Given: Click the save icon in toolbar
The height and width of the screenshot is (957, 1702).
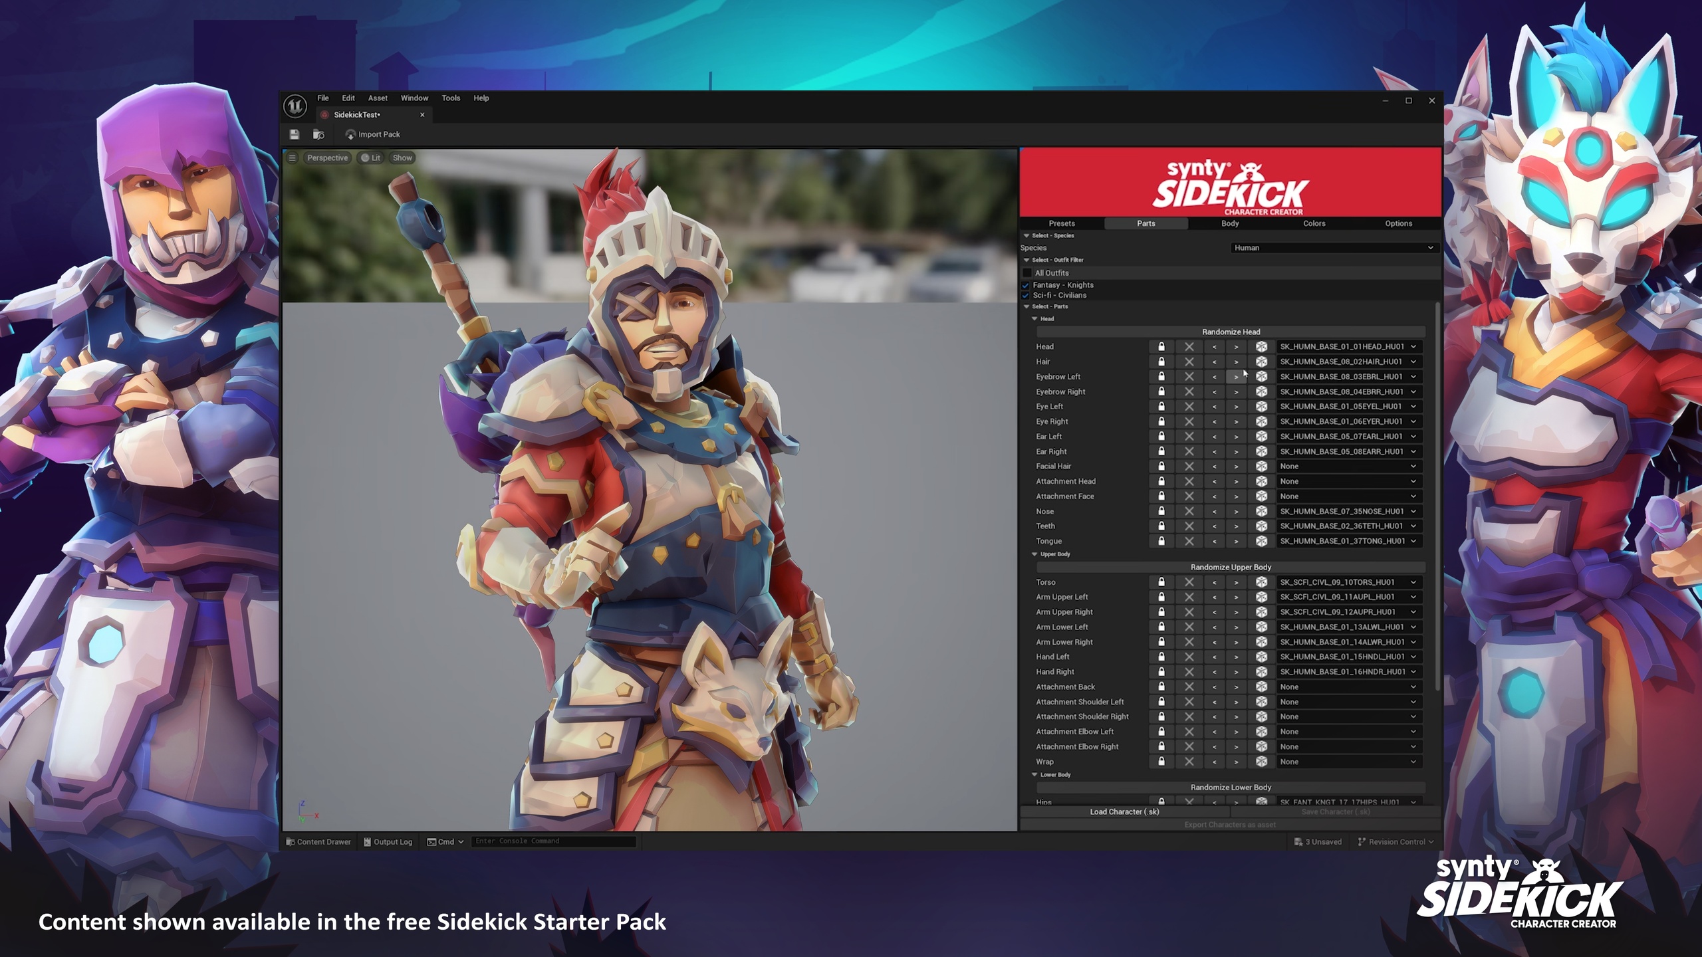Looking at the screenshot, I should 295,134.
